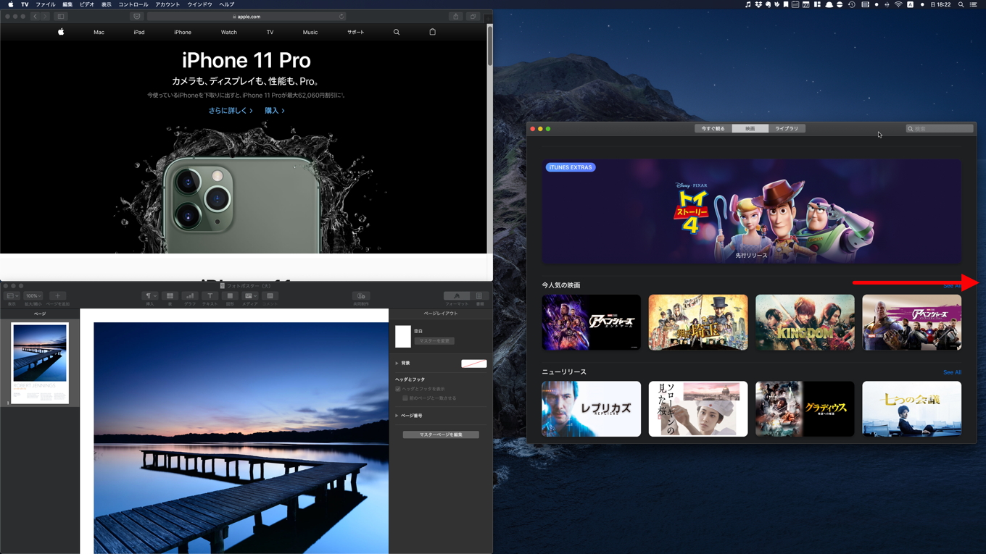Click Safari back arrow button

[34, 16]
